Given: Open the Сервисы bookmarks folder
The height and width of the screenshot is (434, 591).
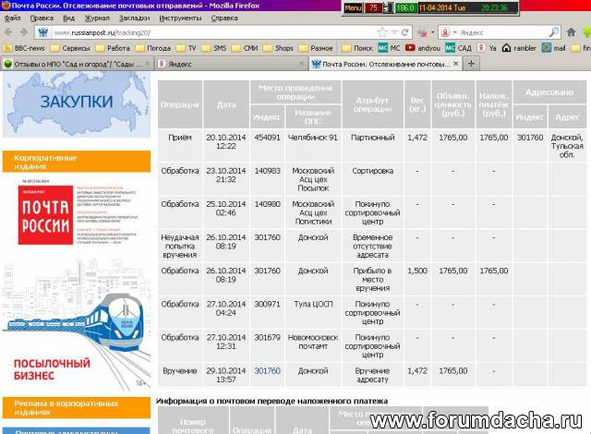Looking at the screenshot, I should pyautogui.click(x=71, y=47).
